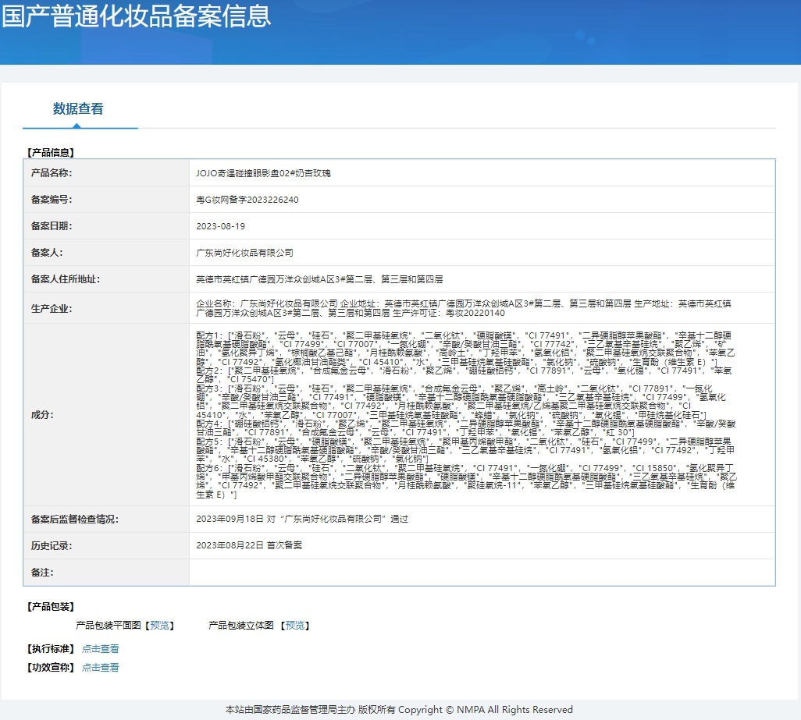Select the 产品包装平面图 label
The height and width of the screenshot is (720, 801).
109,625
